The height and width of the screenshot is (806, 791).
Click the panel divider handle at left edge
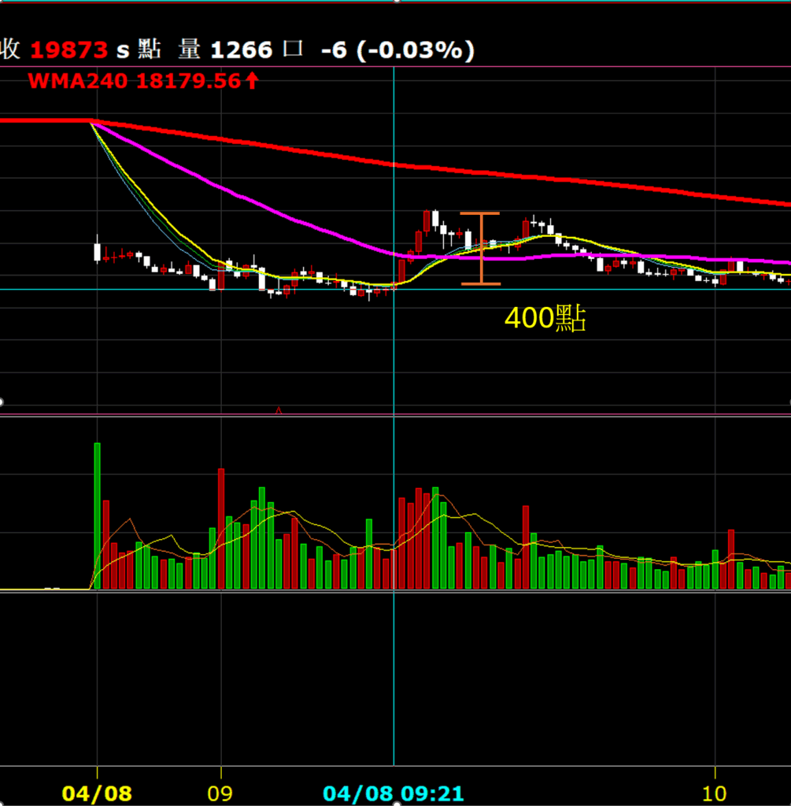(x=2, y=402)
